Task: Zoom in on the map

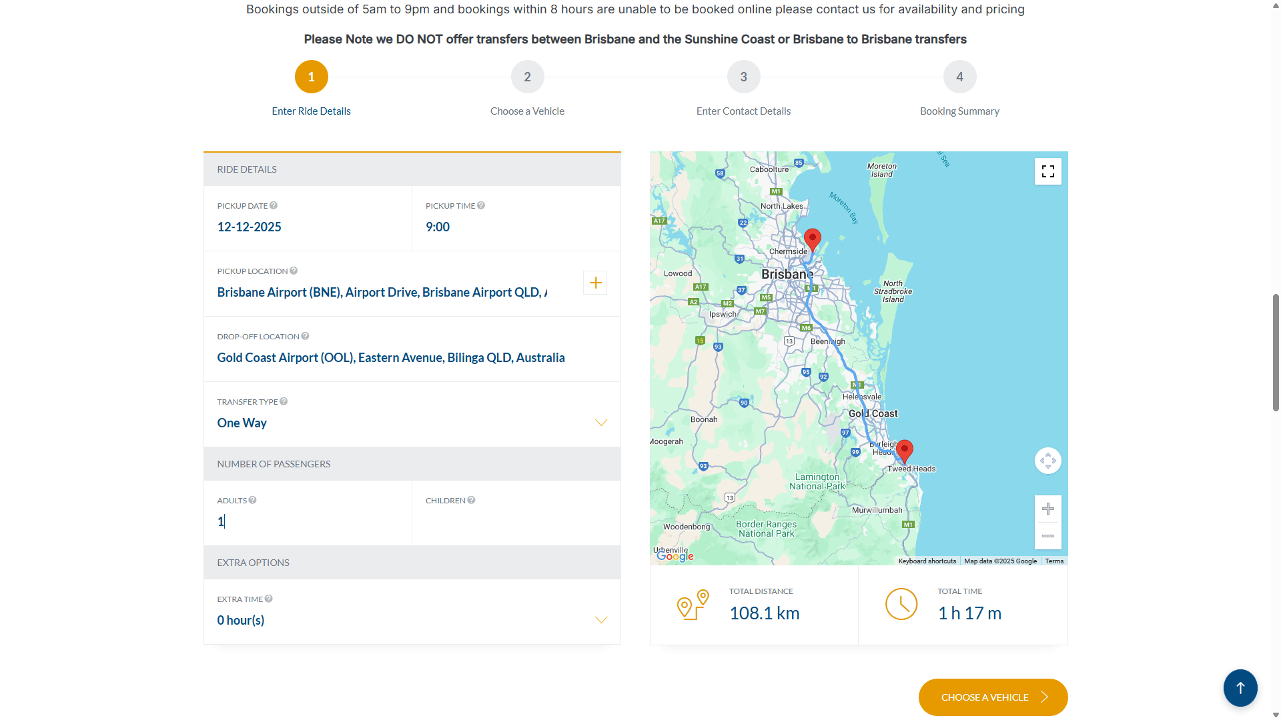Action: coord(1047,509)
